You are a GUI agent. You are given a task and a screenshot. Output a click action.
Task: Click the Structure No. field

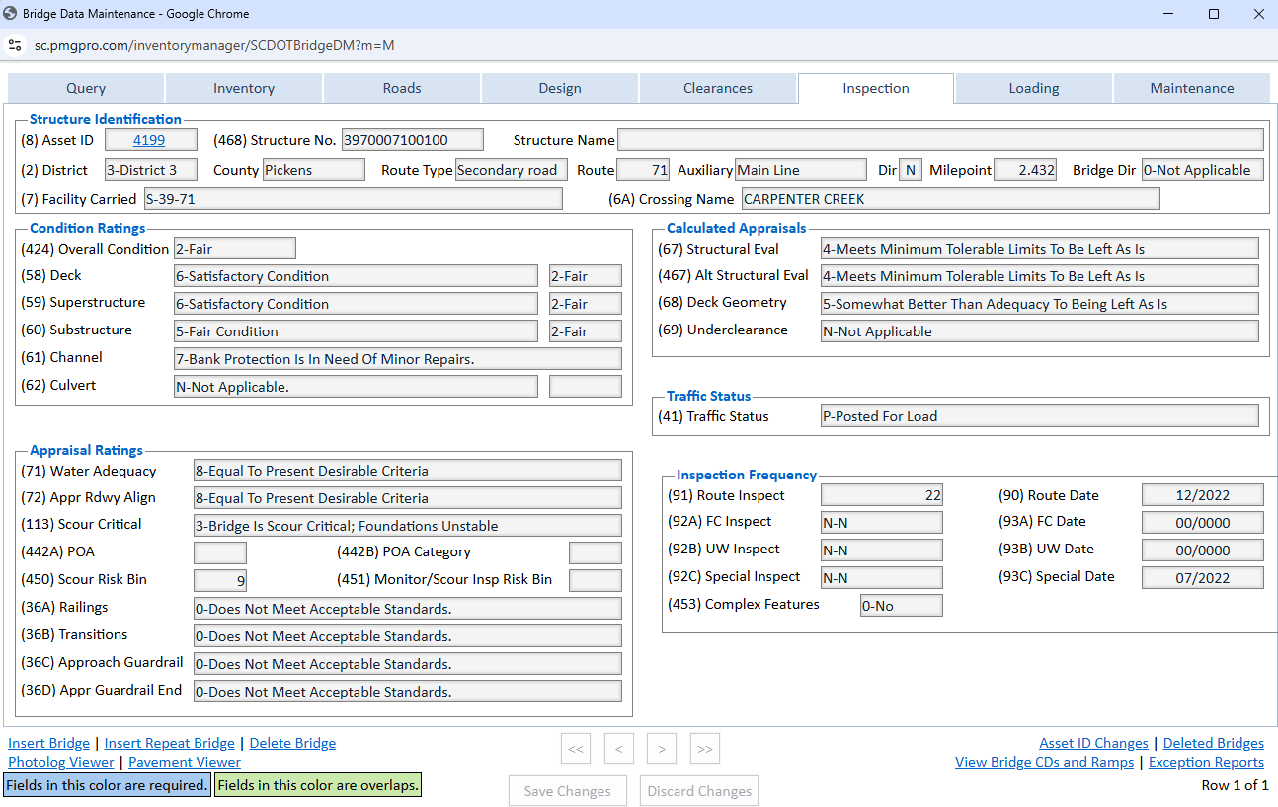413,140
